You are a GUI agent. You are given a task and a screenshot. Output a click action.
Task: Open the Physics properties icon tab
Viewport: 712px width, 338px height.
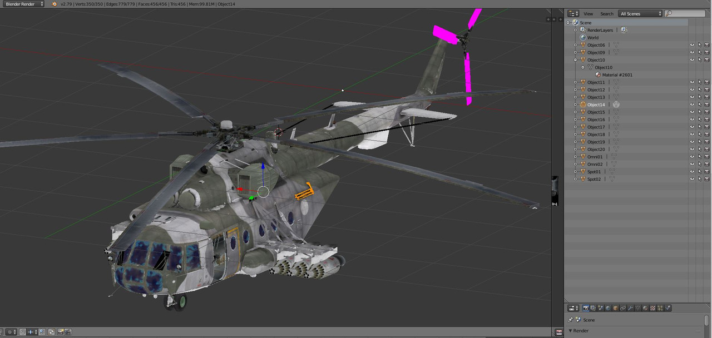pos(667,308)
